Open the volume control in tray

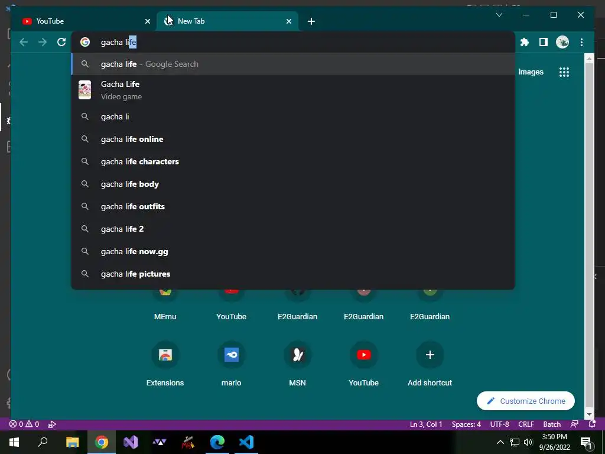tap(528, 442)
